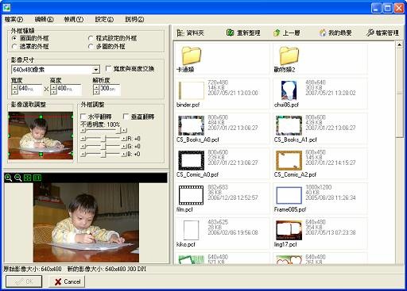Image resolution: width=407 pixels, height=291 pixels.
Task: Click the B color slider handle
Action: point(104,154)
